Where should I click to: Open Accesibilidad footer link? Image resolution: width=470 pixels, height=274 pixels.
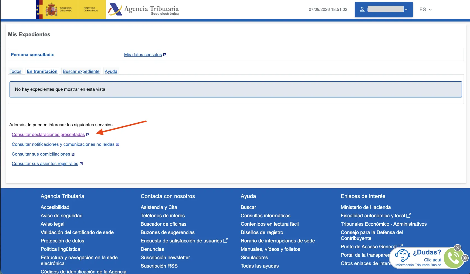tap(55, 207)
